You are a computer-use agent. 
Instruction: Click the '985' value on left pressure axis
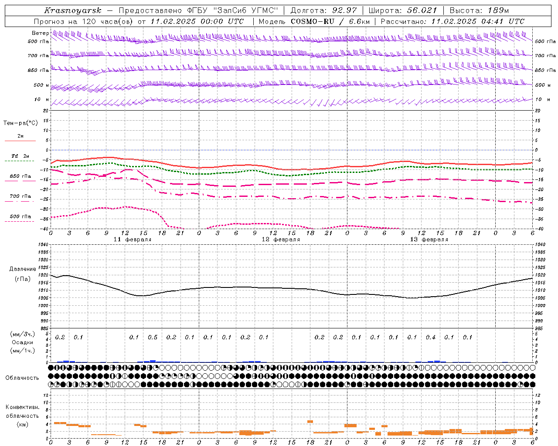44,328
